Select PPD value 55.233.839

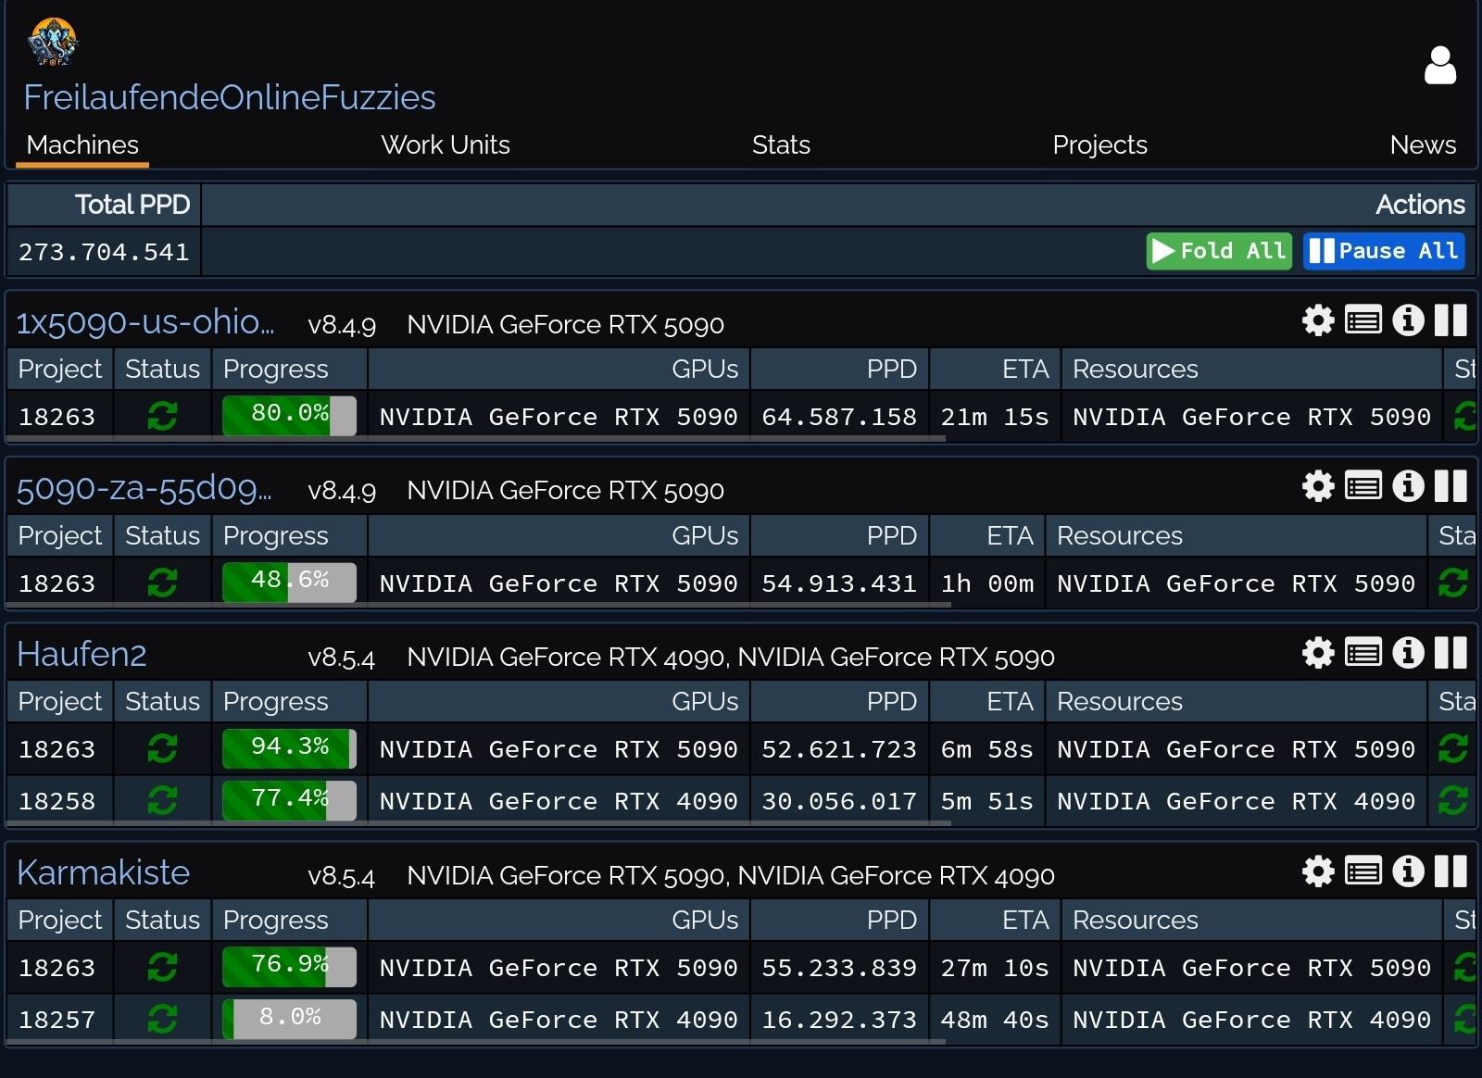[x=839, y=968]
